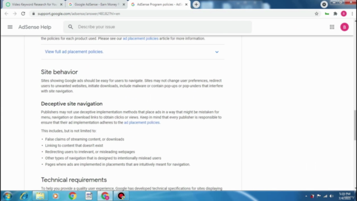This screenshot has height=201, width=357.
Task: Focus the 'Describe your issue' search field
Action: (x=157, y=27)
